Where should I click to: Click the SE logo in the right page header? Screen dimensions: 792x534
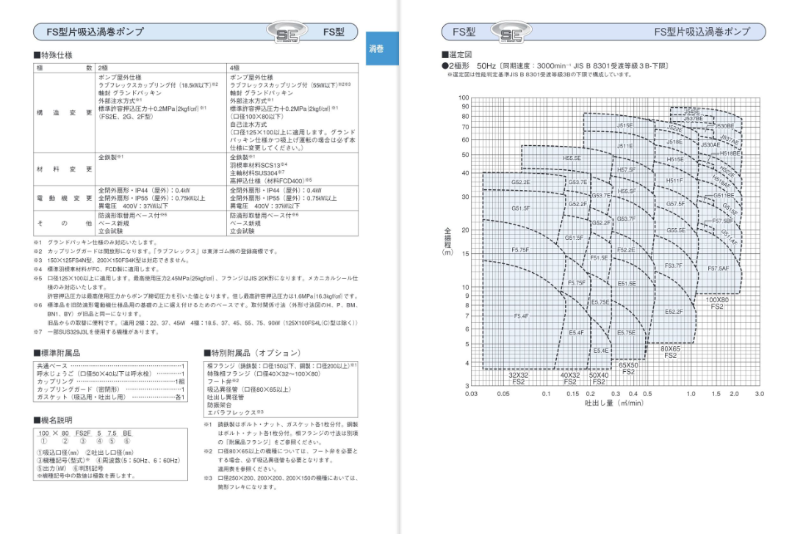pyautogui.click(x=511, y=32)
